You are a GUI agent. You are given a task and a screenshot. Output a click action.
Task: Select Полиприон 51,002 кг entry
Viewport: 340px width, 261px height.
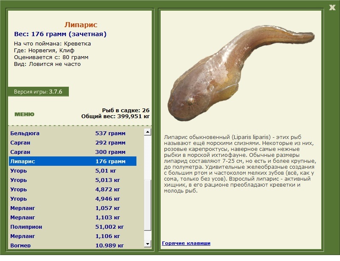pyautogui.click(x=73, y=227)
